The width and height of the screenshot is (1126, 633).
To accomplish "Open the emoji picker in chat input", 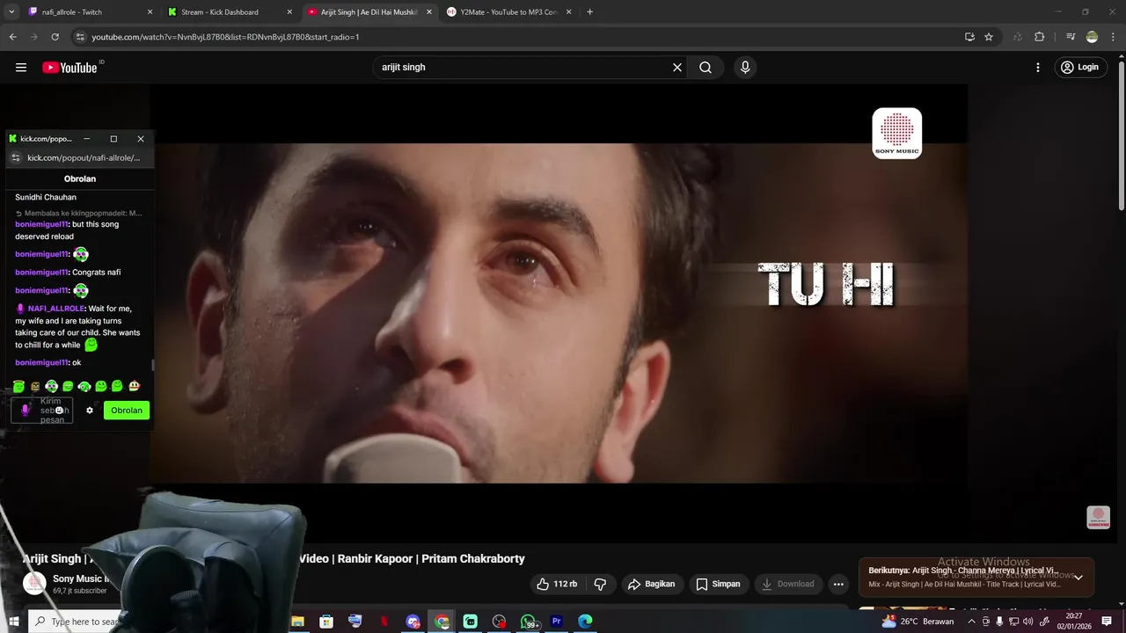I will coord(61,411).
